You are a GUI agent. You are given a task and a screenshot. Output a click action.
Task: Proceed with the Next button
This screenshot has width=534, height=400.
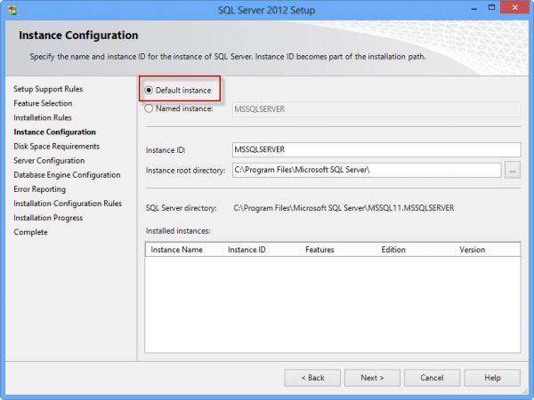[372, 378]
